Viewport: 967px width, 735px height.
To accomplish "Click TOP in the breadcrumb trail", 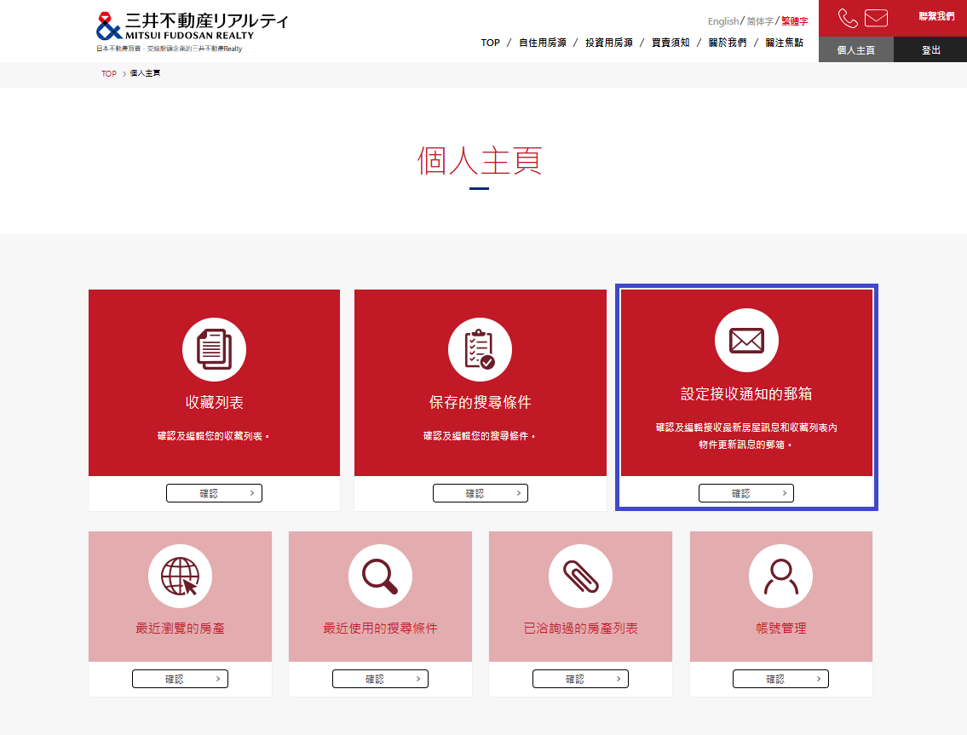I will [109, 74].
